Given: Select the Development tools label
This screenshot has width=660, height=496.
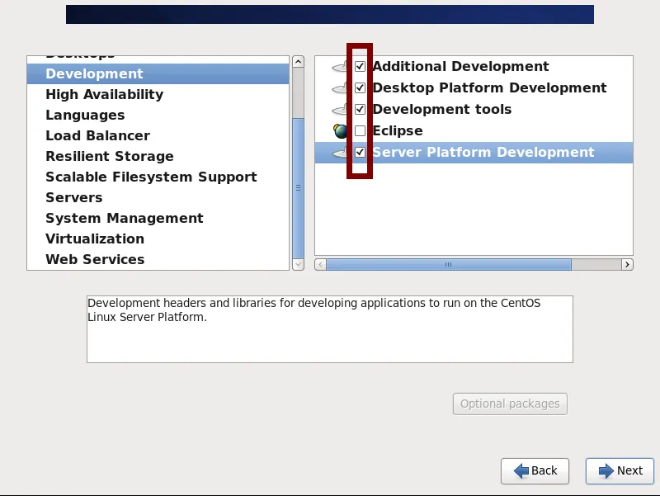Looking at the screenshot, I should 442,109.
